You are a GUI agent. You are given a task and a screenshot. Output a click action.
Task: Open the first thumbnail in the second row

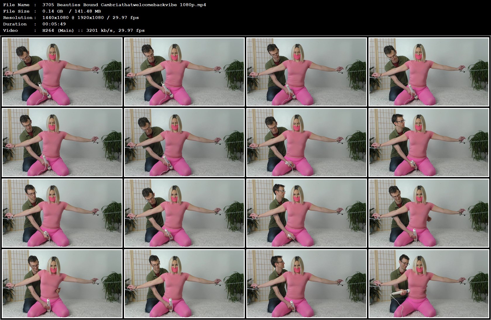click(x=62, y=142)
